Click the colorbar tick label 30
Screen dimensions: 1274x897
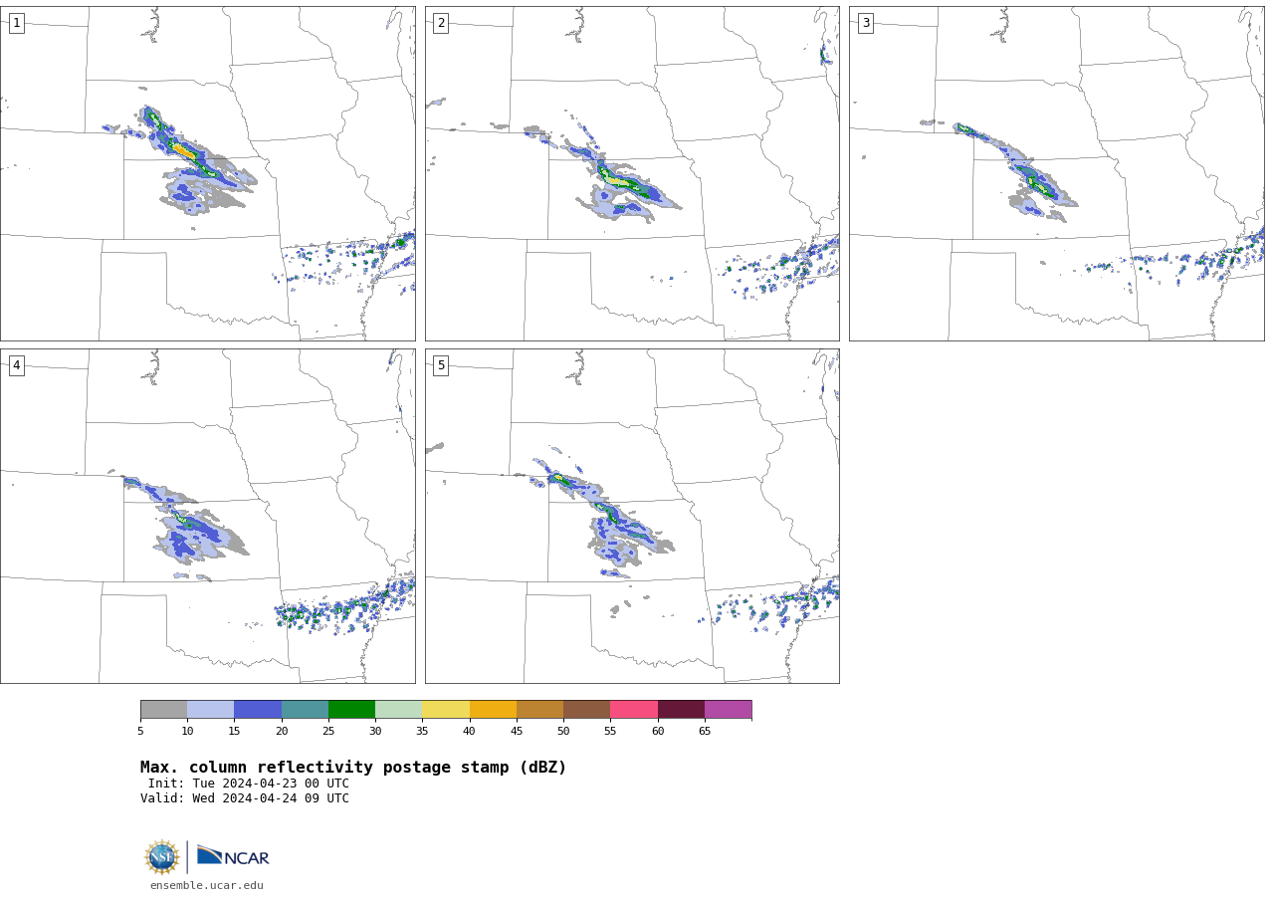coord(375,732)
